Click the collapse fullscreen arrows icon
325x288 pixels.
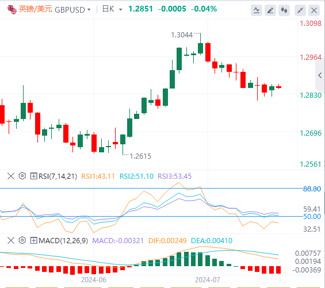pos(300,10)
